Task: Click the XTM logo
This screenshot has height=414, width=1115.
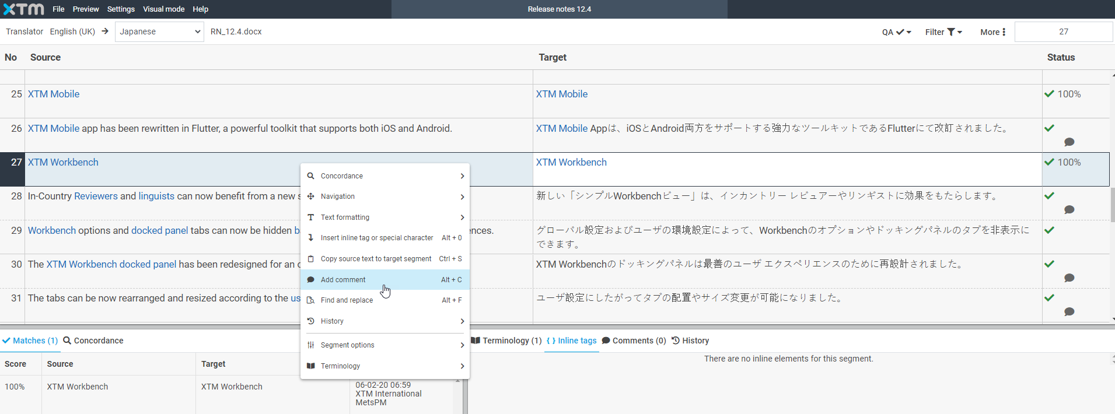Action: coord(24,9)
